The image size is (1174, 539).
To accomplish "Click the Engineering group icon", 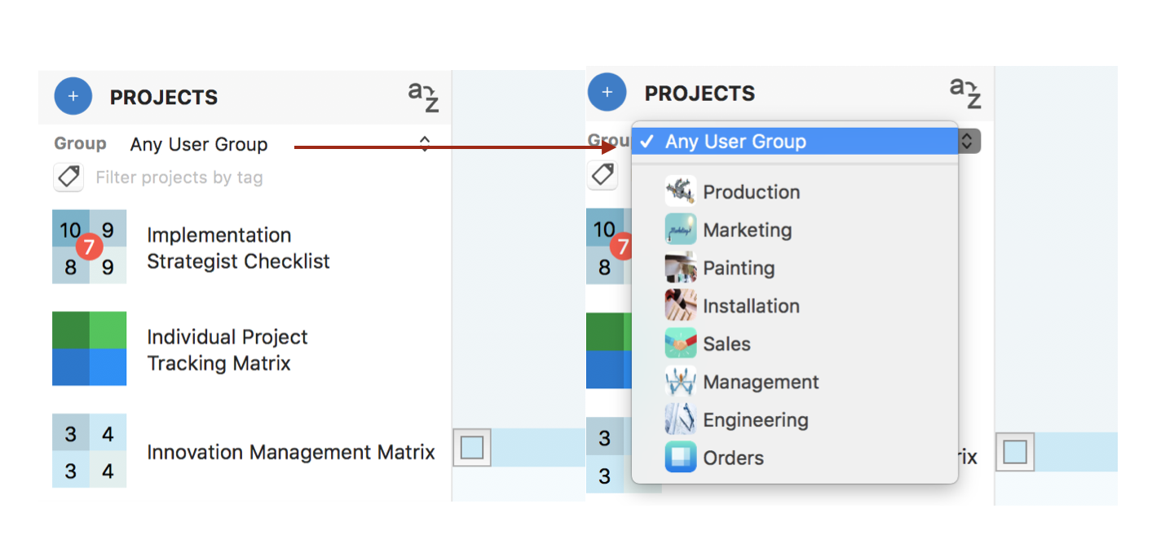I will [681, 419].
